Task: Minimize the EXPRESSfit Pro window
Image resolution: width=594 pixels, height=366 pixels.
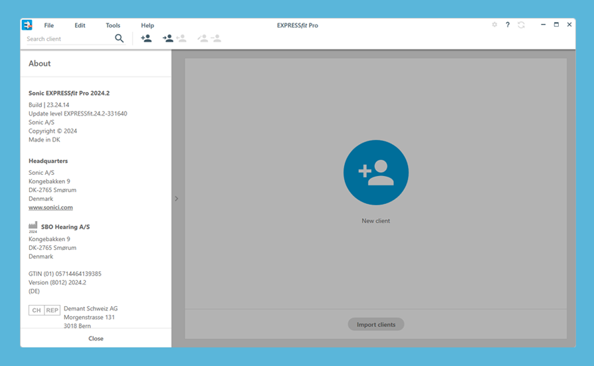Action: (544, 25)
